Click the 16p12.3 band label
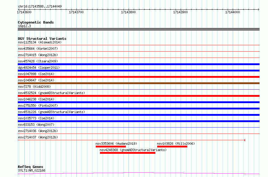 pos(24,26)
